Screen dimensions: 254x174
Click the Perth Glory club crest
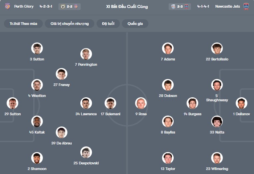7,6
